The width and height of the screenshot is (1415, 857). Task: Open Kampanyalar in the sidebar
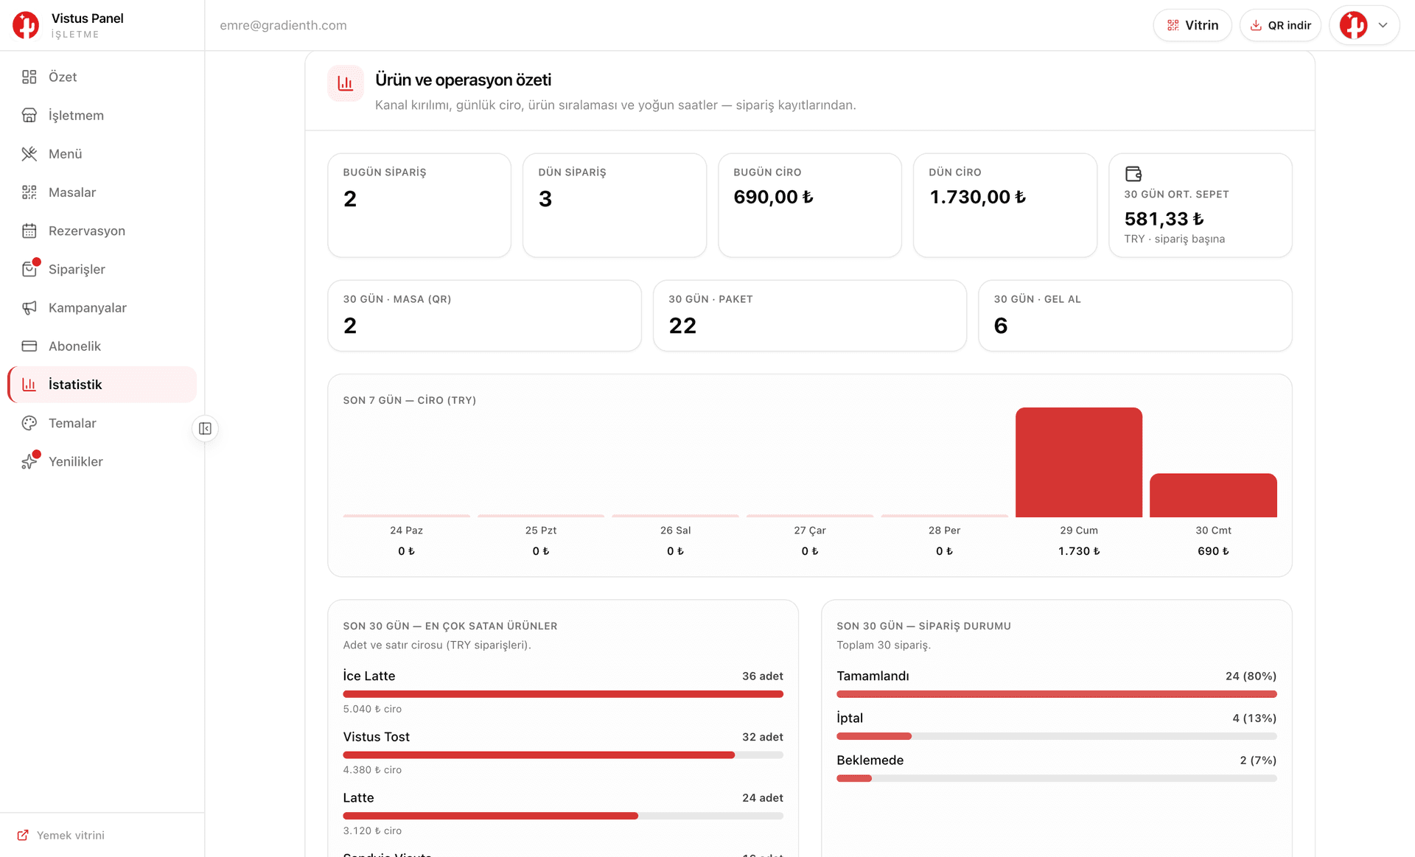102,307
